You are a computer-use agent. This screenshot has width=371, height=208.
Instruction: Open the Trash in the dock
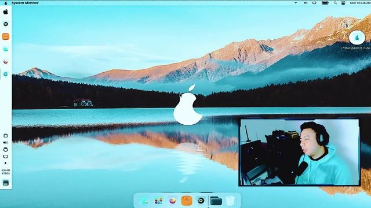click(230, 201)
